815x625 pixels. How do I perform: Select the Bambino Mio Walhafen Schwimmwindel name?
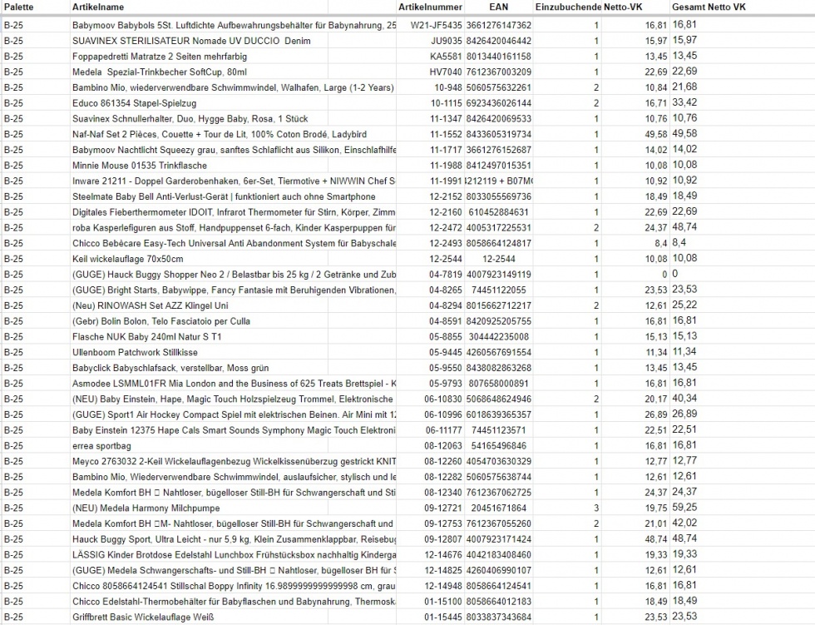pos(233,87)
